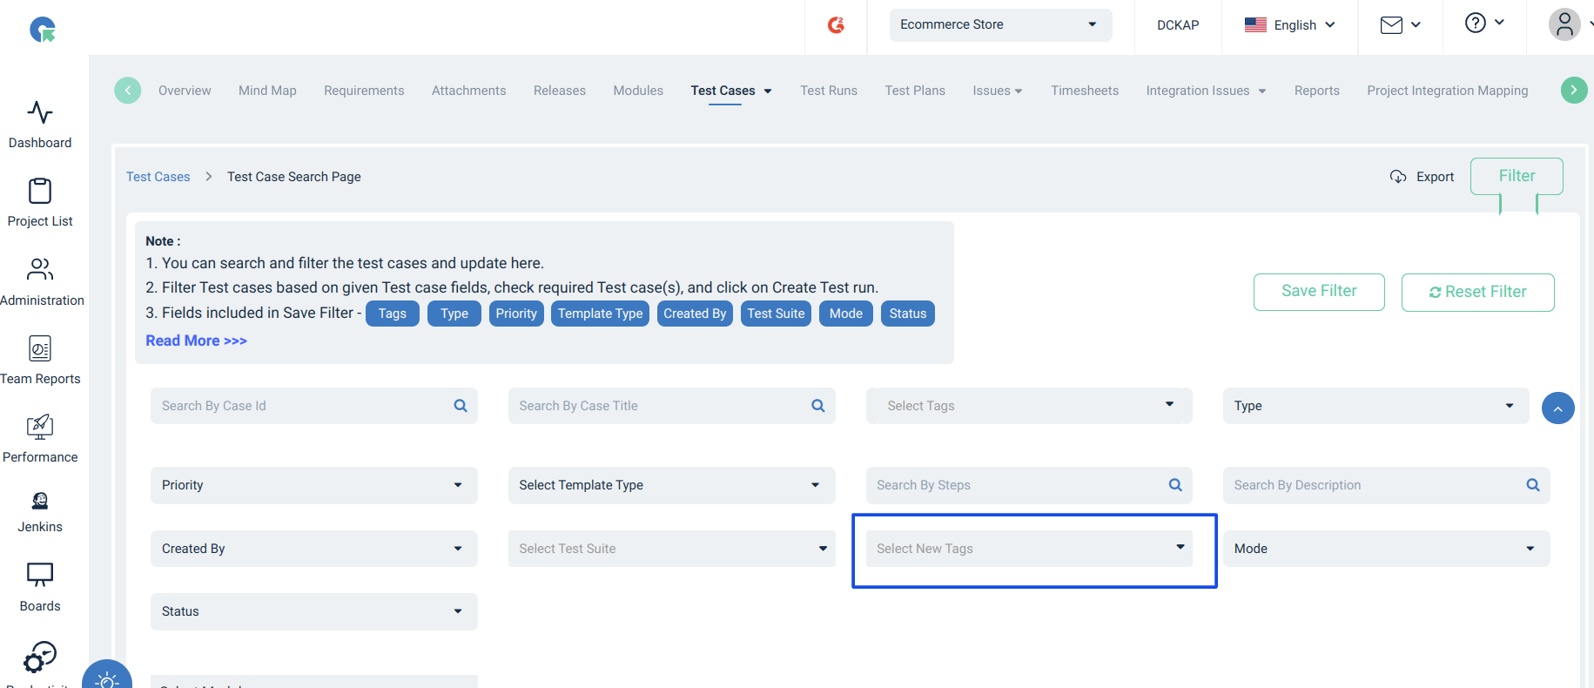This screenshot has height=688, width=1594.
Task: Click the Filter button
Action: click(1517, 176)
